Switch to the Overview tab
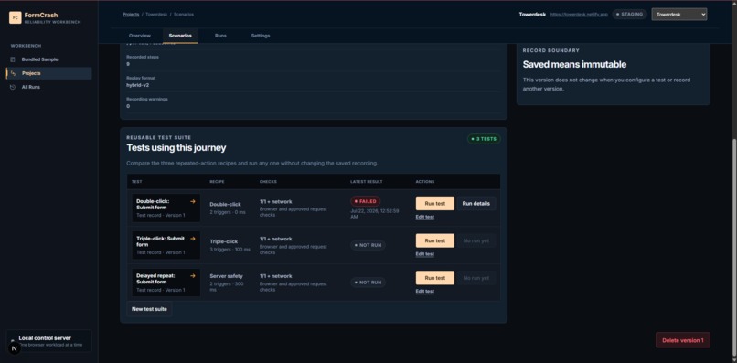Image resolution: width=737 pixels, height=363 pixels. click(140, 36)
